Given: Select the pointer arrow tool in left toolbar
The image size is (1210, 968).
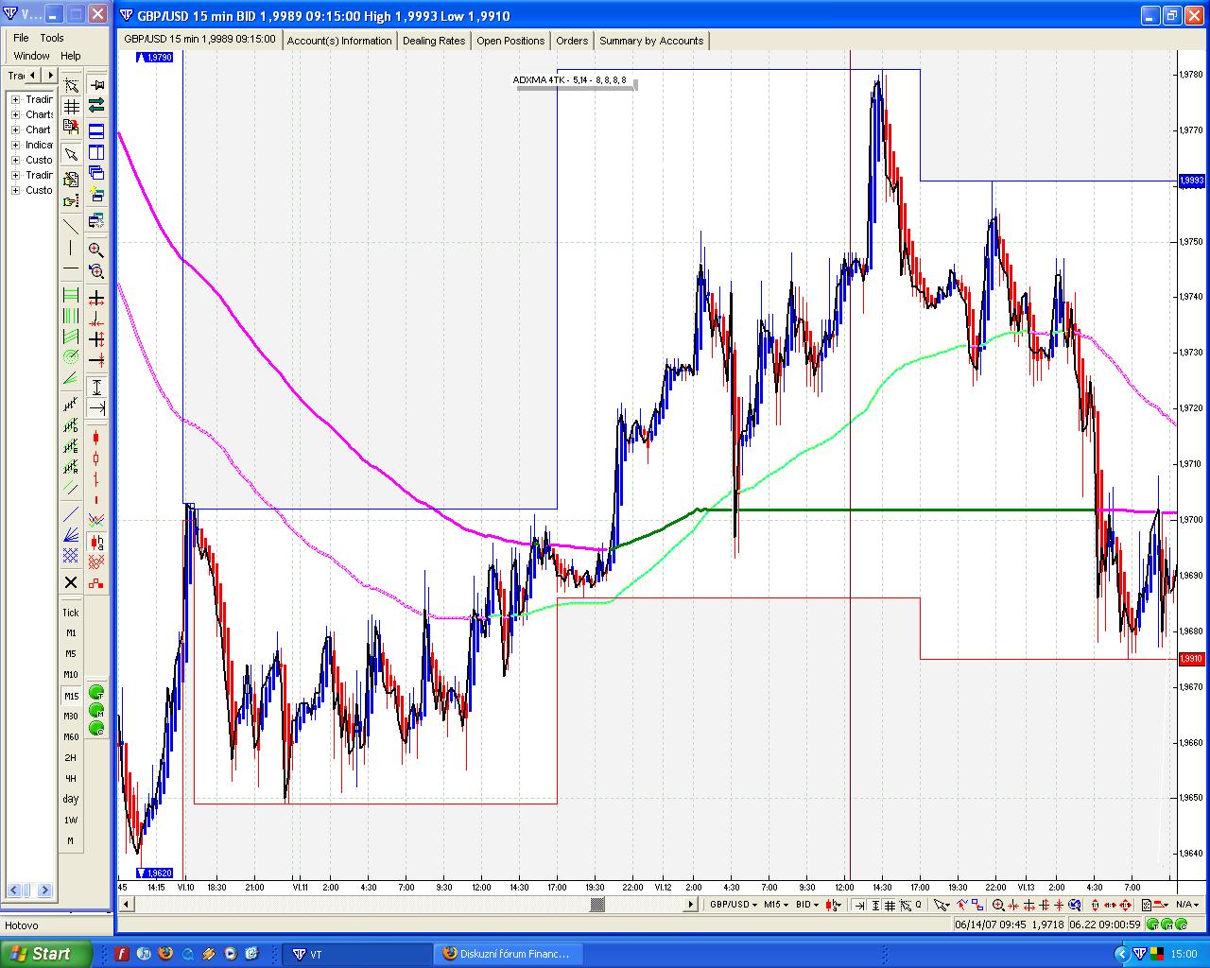Looking at the screenshot, I should point(71,154).
